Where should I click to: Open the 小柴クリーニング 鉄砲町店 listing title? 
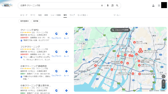tap(34, 66)
